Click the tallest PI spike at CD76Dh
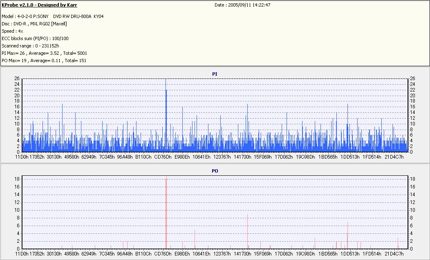The width and height of the screenshot is (430, 260). pyautogui.click(x=166, y=115)
